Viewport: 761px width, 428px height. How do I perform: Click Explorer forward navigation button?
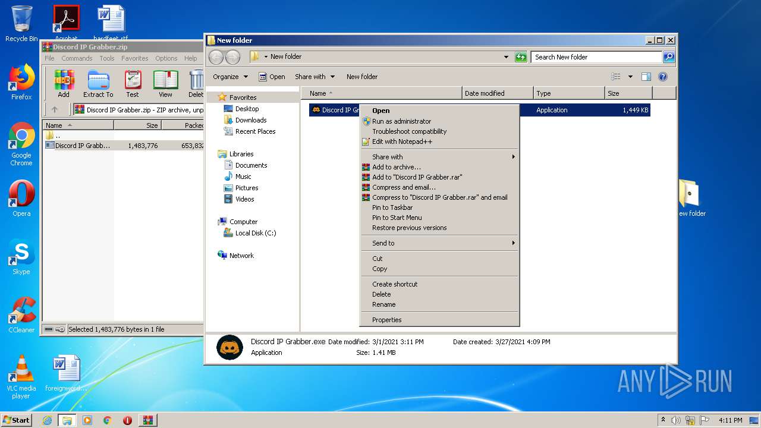click(232, 57)
